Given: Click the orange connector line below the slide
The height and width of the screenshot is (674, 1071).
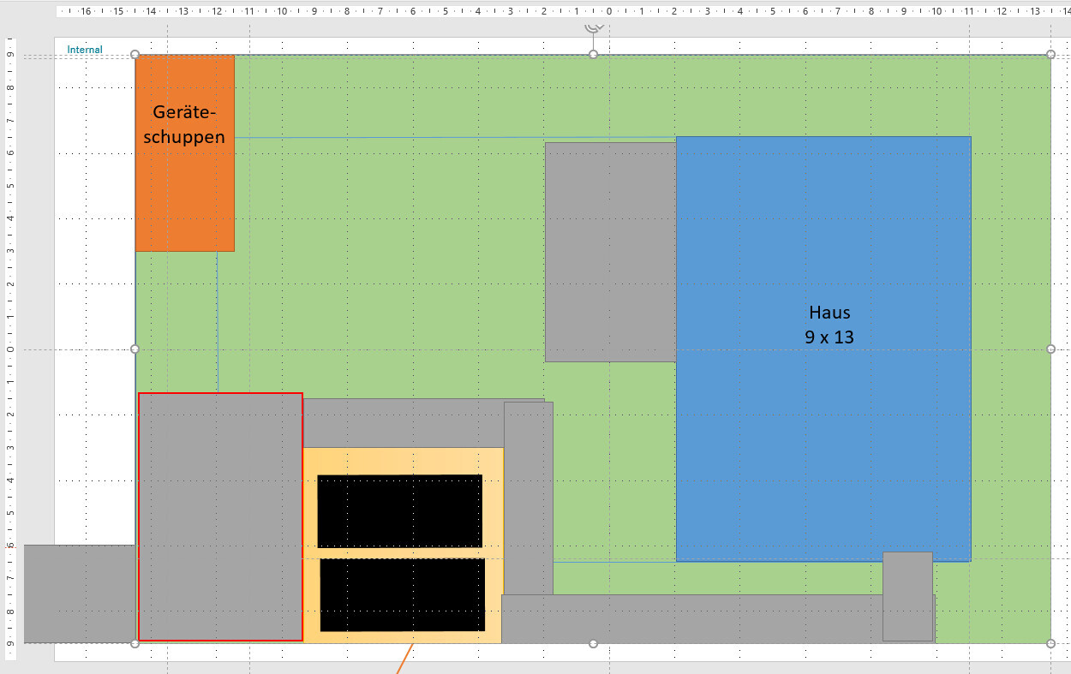Looking at the screenshot, I should [404, 659].
